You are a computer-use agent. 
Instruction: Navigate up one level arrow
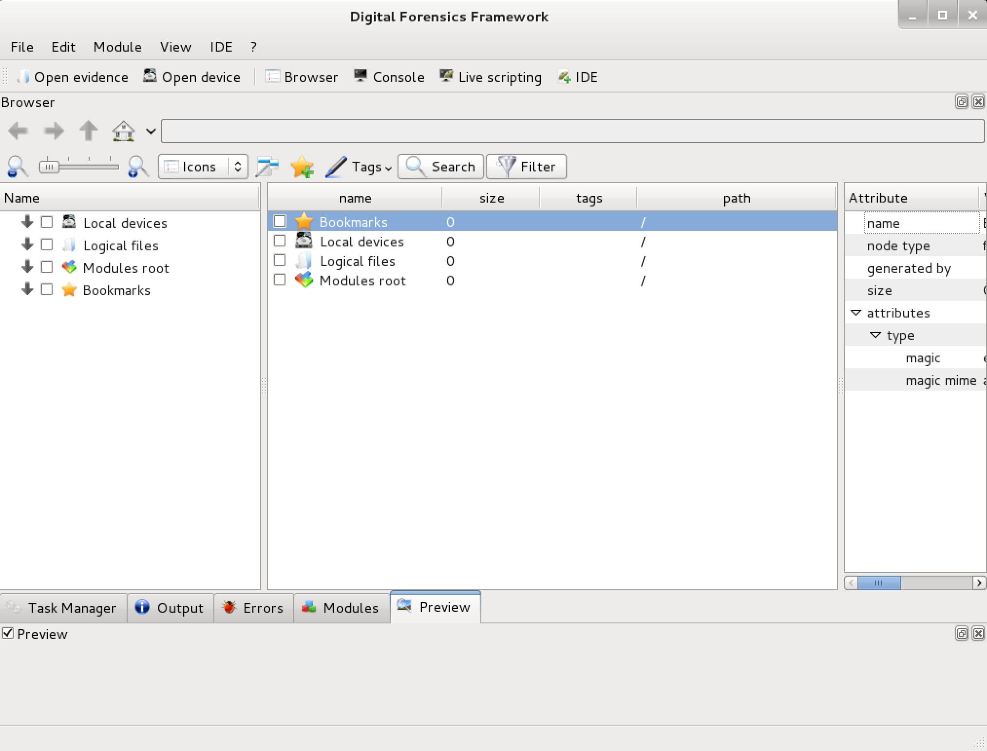coord(88,131)
